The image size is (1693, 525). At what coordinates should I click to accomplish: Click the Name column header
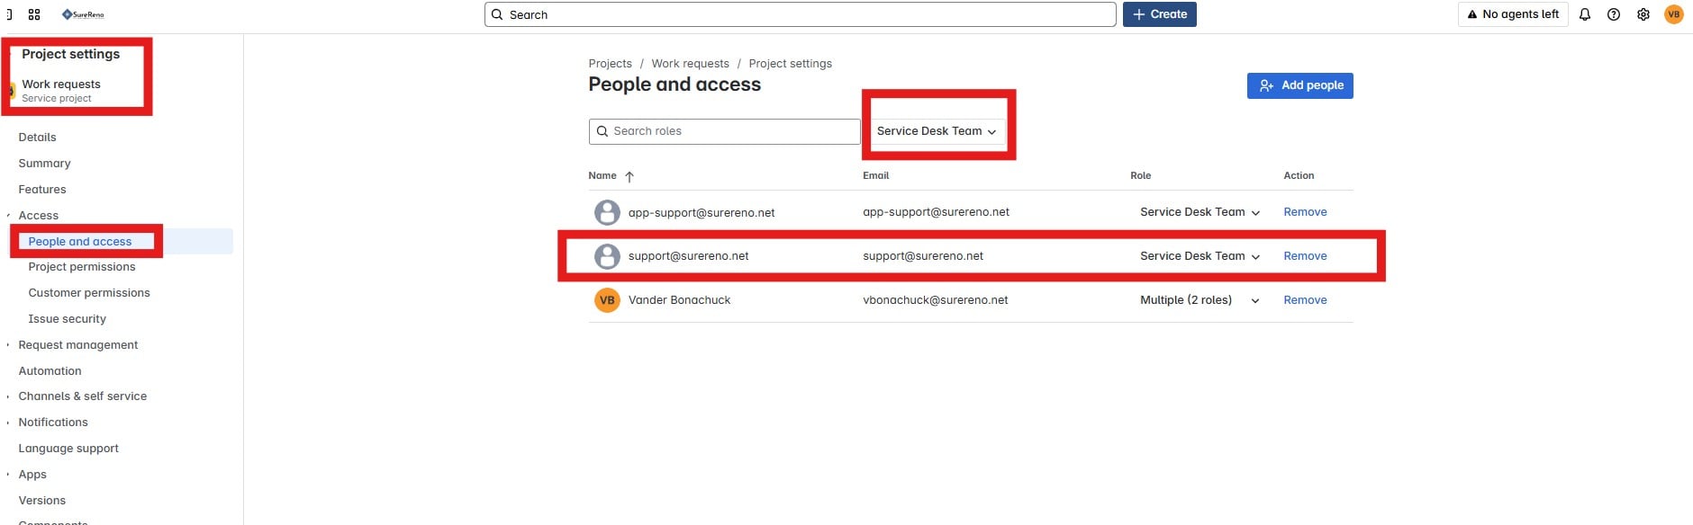click(602, 176)
